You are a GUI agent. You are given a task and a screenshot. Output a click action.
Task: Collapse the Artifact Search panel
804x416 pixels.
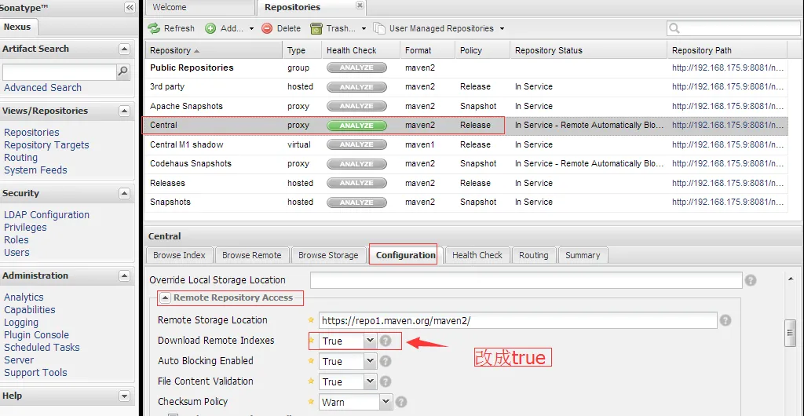point(124,49)
